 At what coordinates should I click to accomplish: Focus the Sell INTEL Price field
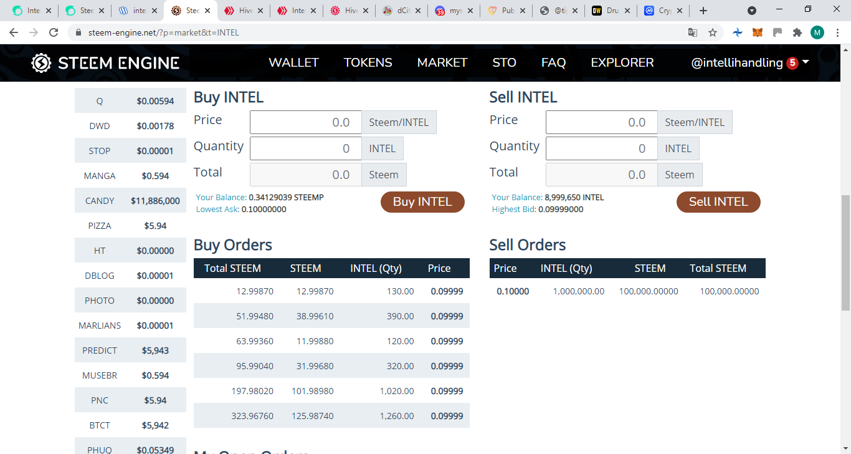point(601,122)
